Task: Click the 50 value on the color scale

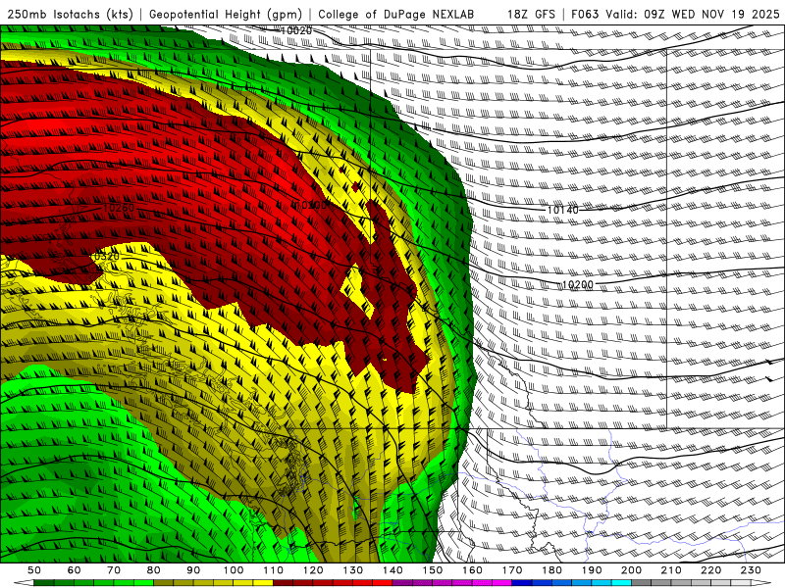Action: (34, 570)
